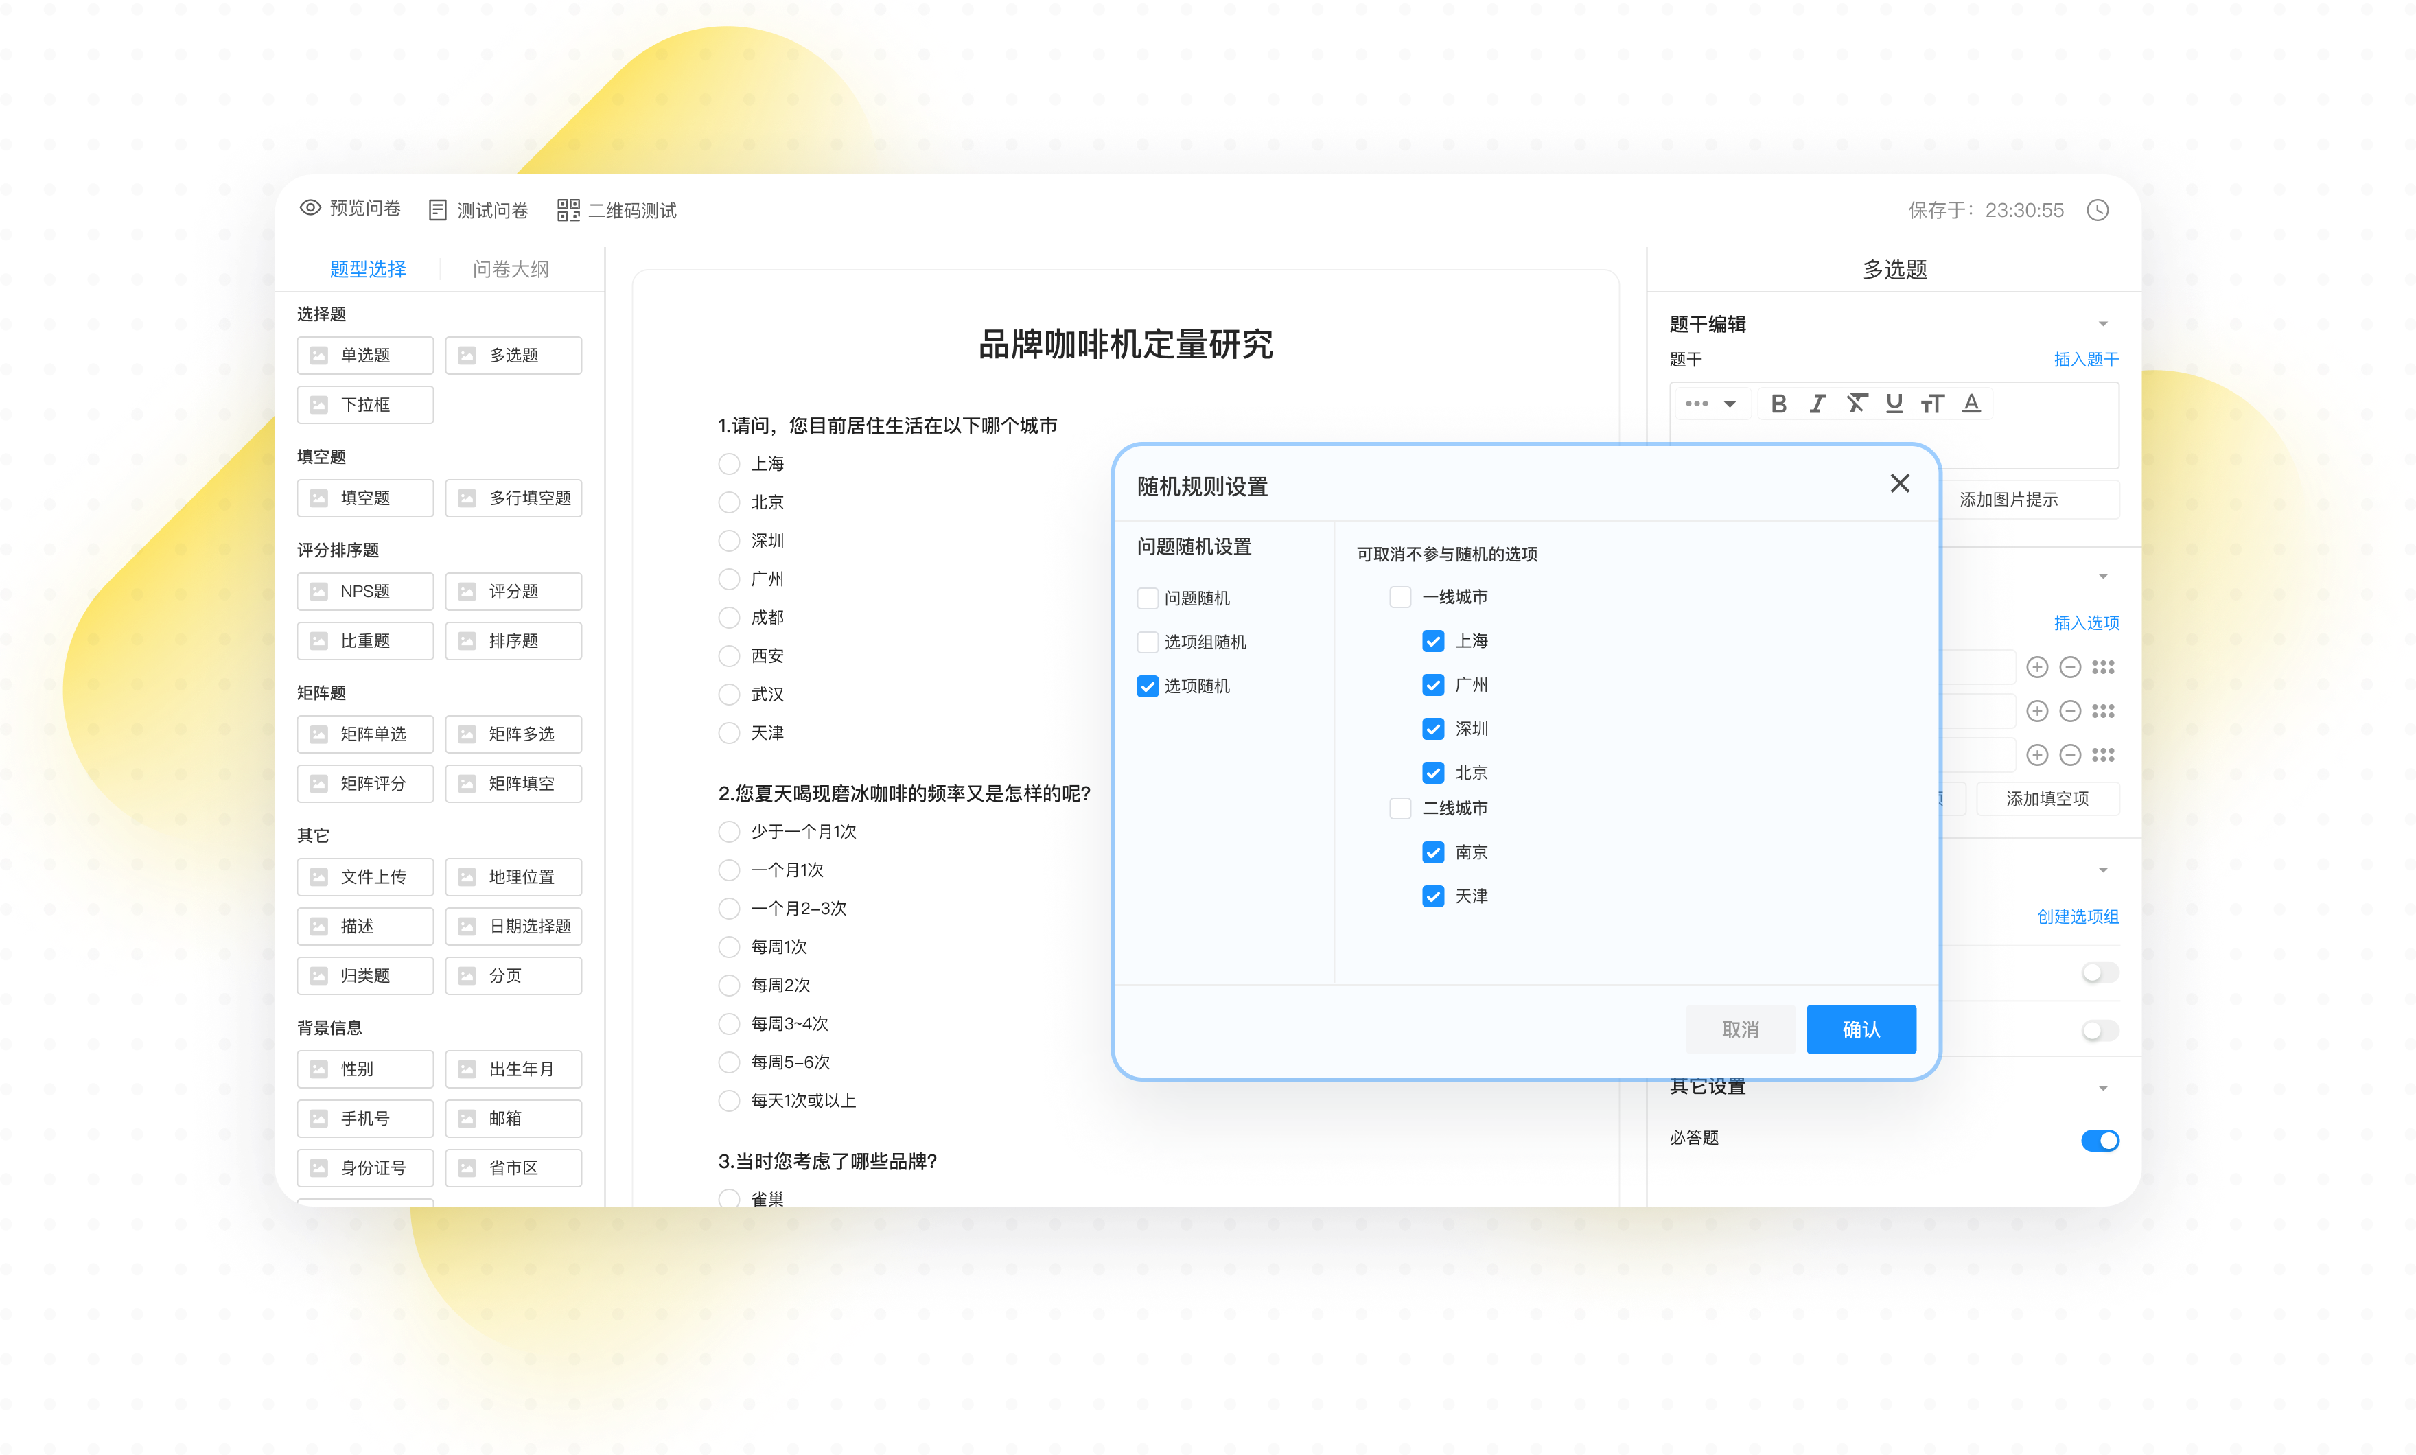Add a 文件上传 question type
The image size is (2416, 1455).
point(364,878)
